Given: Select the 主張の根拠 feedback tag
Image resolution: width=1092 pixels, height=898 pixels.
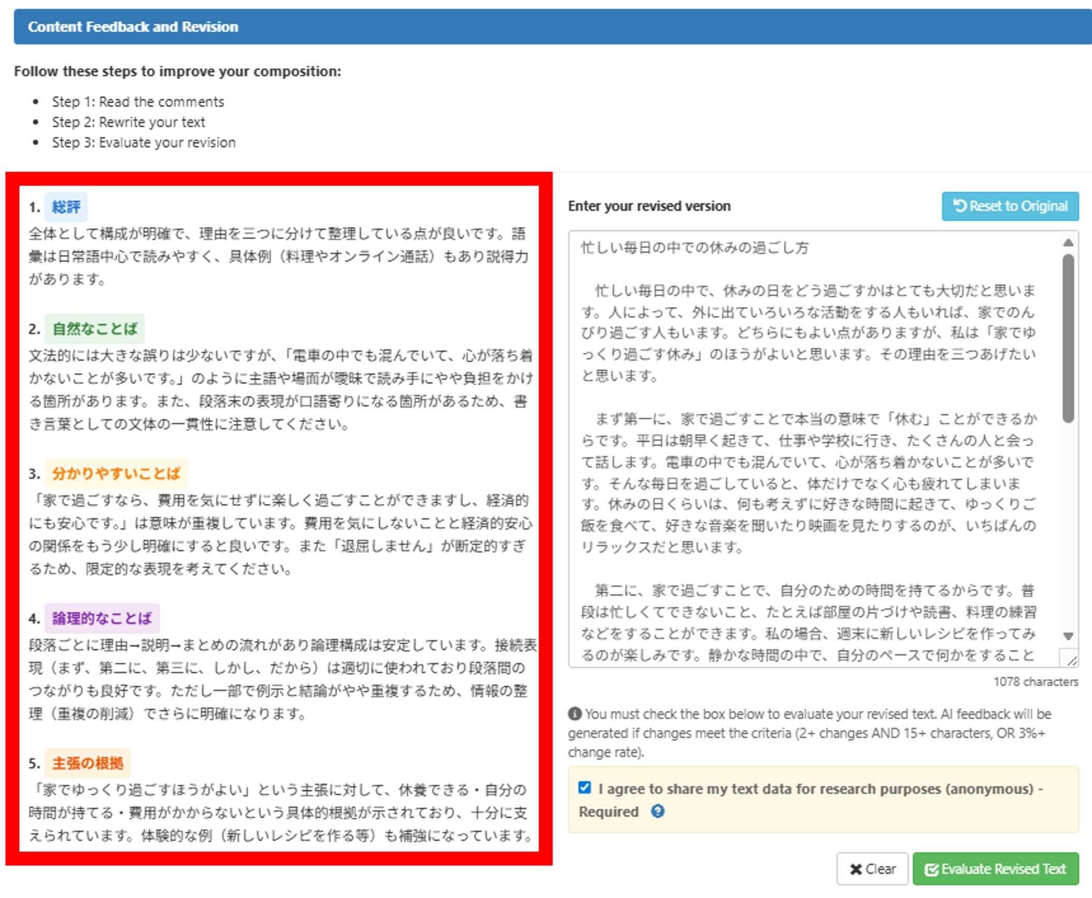Looking at the screenshot, I should pos(88,763).
